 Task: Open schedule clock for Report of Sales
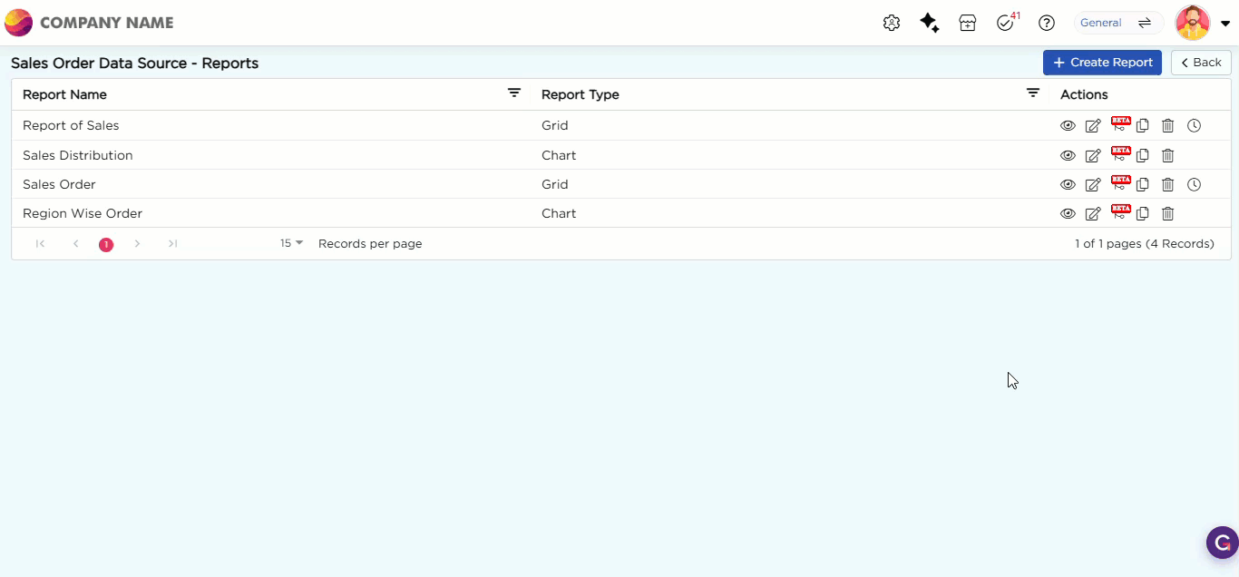point(1194,126)
